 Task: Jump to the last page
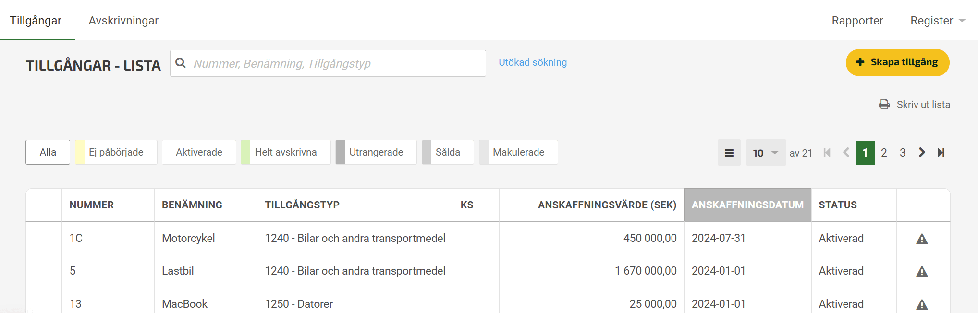941,153
